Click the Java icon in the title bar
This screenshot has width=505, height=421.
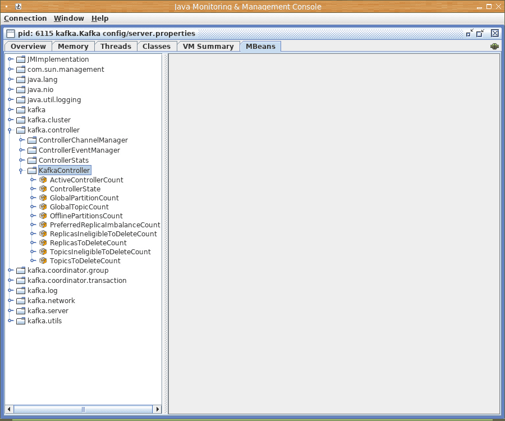click(19, 6)
